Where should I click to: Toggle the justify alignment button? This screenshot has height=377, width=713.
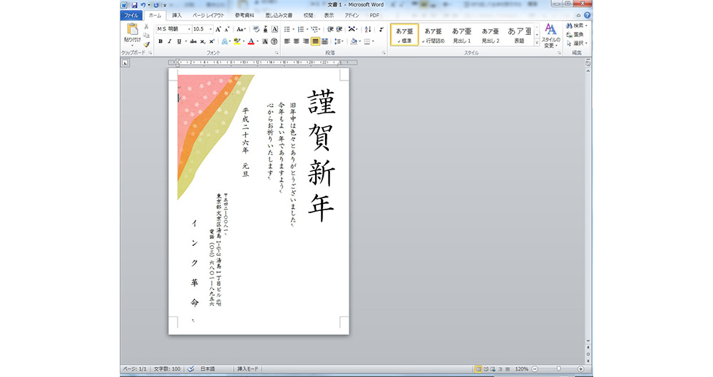click(x=315, y=41)
